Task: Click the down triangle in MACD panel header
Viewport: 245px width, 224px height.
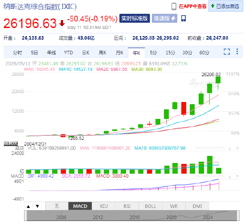Action: 237,176
